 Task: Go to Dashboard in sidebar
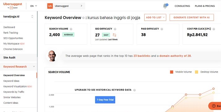[9, 27]
